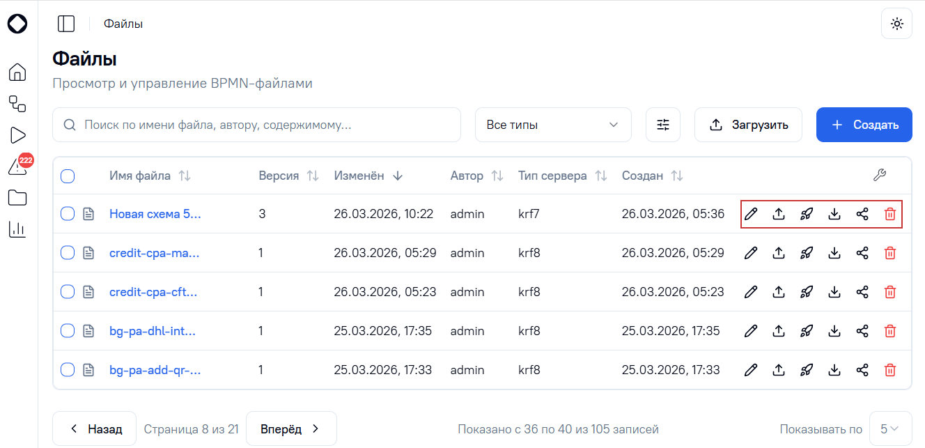Click Страница 8 из 21 text

coord(192,429)
